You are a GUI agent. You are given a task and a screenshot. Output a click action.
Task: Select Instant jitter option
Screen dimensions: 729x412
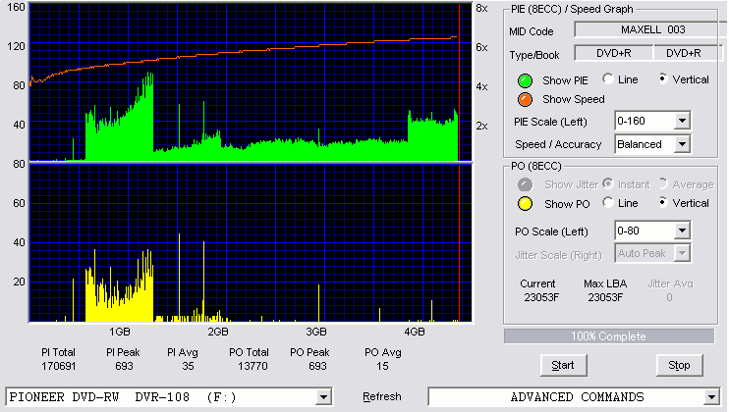click(608, 183)
